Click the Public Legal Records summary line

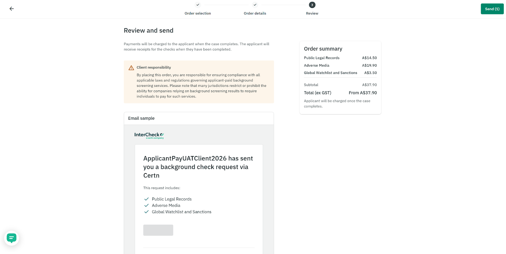point(340,58)
